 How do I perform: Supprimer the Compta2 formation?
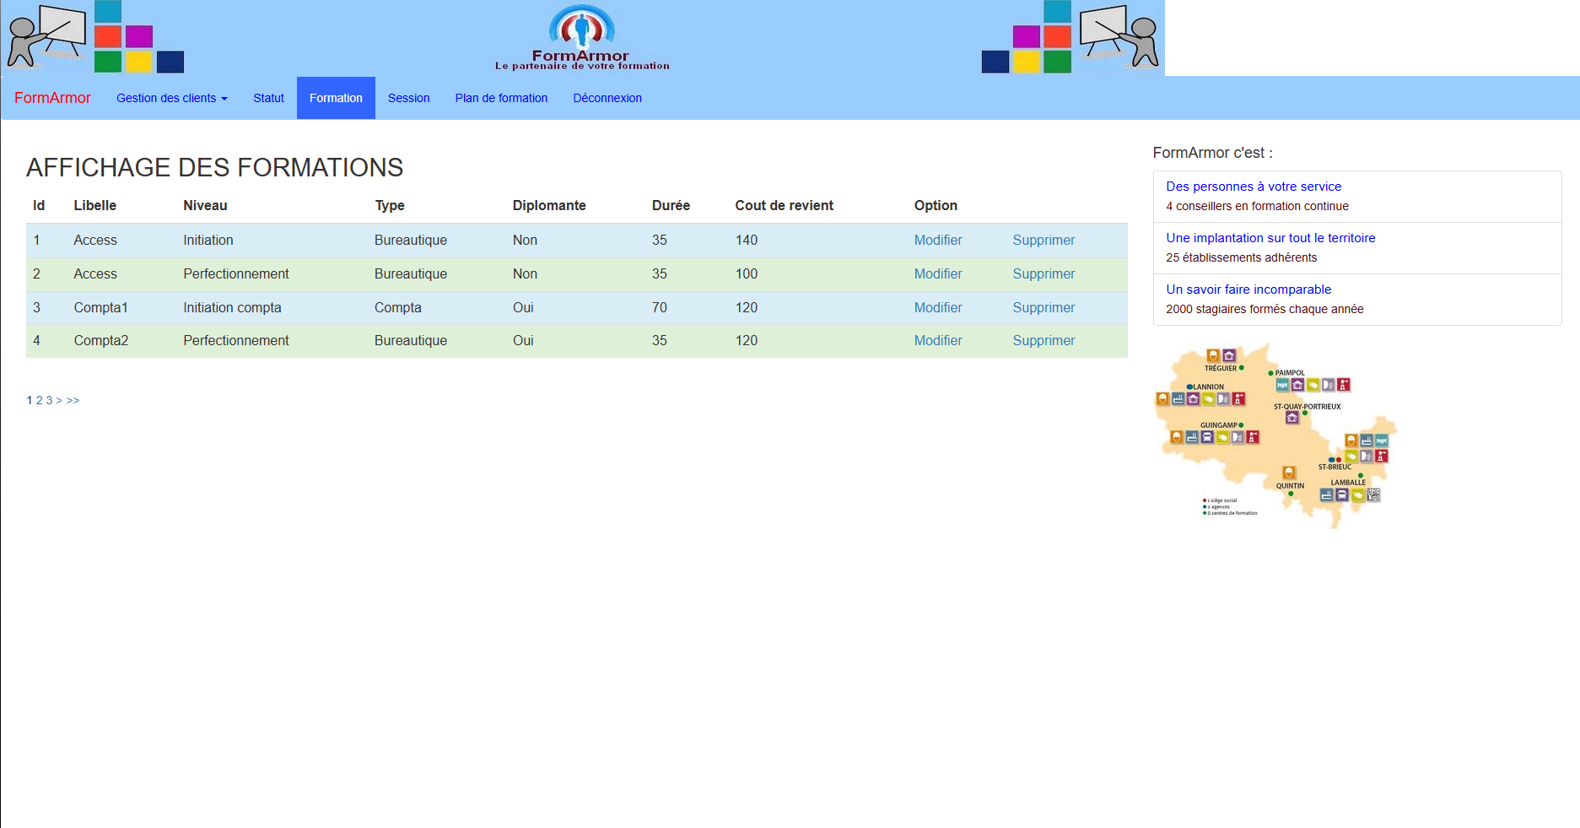[x=1043, y=341]
